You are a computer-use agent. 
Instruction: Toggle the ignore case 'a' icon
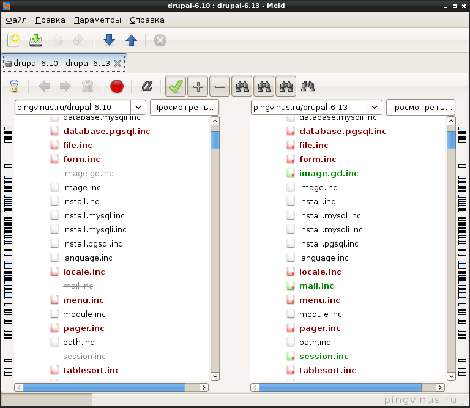point(147,86)
